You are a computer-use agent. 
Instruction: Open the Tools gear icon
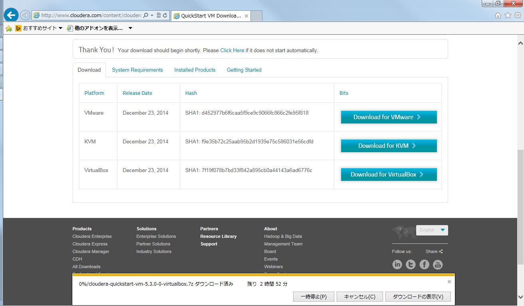coord(517,15)
